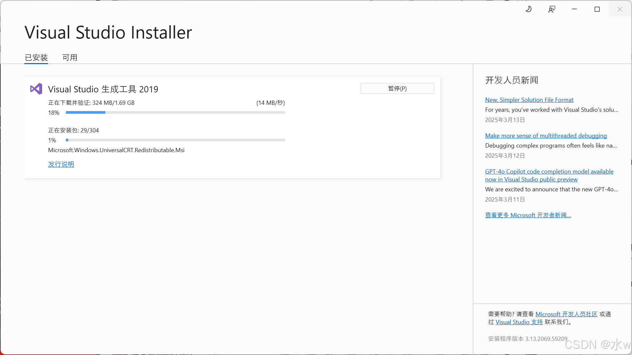Viewport: 632px width, 355px height.
Task: Open Make more sense of multithreaded debugging link
Action: point(546,135)
